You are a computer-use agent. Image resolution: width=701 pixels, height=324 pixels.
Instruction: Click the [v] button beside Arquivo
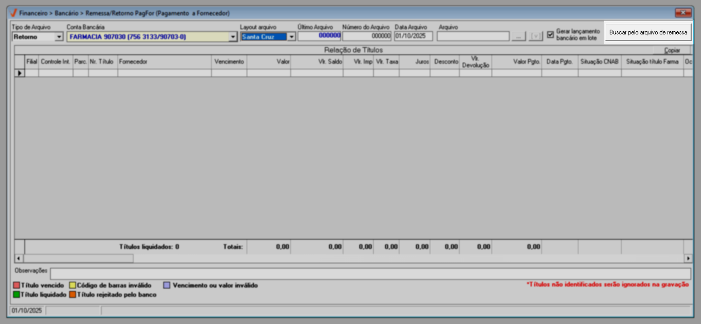pyautogui.click(x=536, y=36)
